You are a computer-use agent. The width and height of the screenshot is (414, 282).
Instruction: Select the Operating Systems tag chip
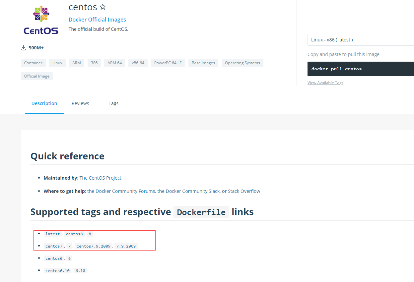[242, 63]
